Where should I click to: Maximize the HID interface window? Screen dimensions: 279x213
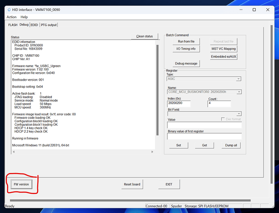[x=254, y=10]
